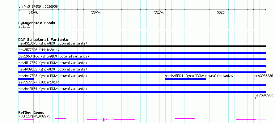
Task: Click the 5510k ruler tick label
Action: pyautogui.click(x=159, y=12)
